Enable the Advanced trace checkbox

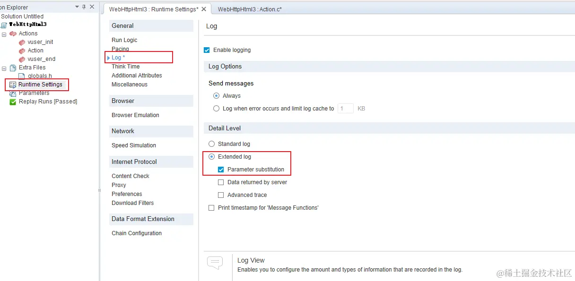click(x=221, y=195)
